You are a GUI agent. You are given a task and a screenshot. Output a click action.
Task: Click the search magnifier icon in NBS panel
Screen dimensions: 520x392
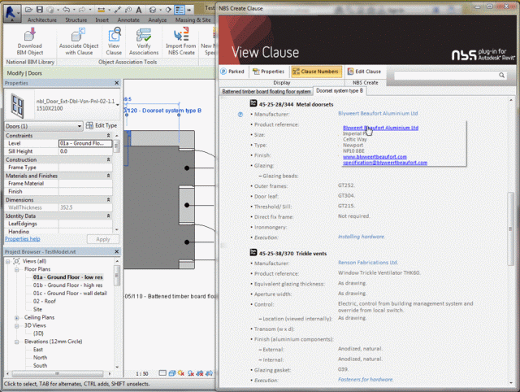pyautogui.click(x=501, y=76)
